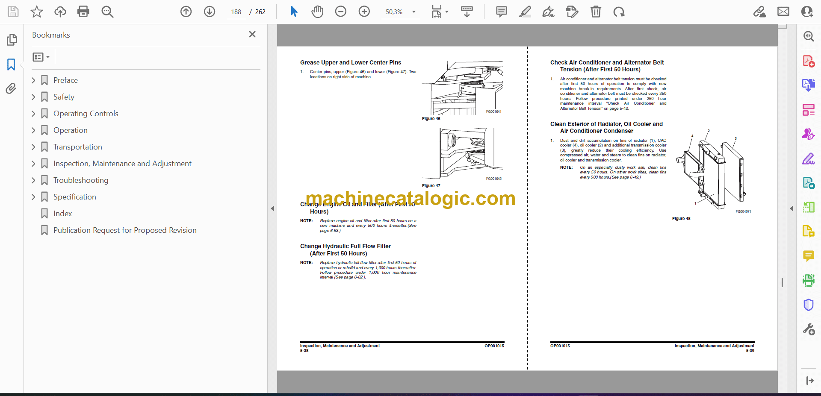The width and height of the screenshot is (821, 396).
Task: Open the zoom level dropdown
Action: coord(413,12)
